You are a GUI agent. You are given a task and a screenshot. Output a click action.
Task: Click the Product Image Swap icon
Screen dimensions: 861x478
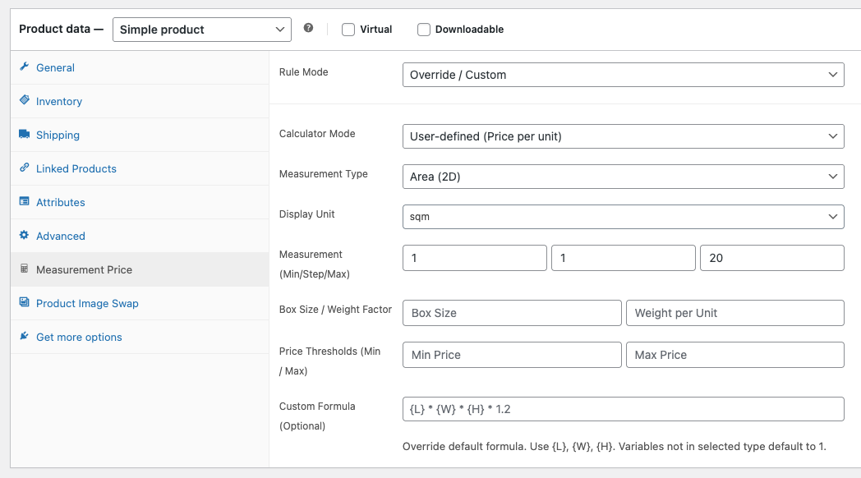click(x=25, y=303)
